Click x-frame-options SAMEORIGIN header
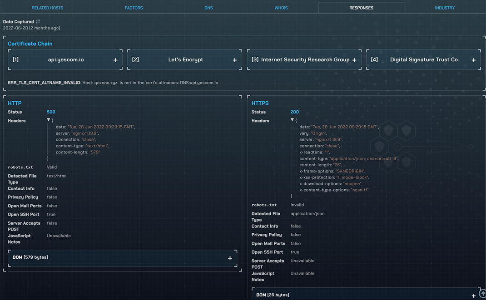 point(332,171)
